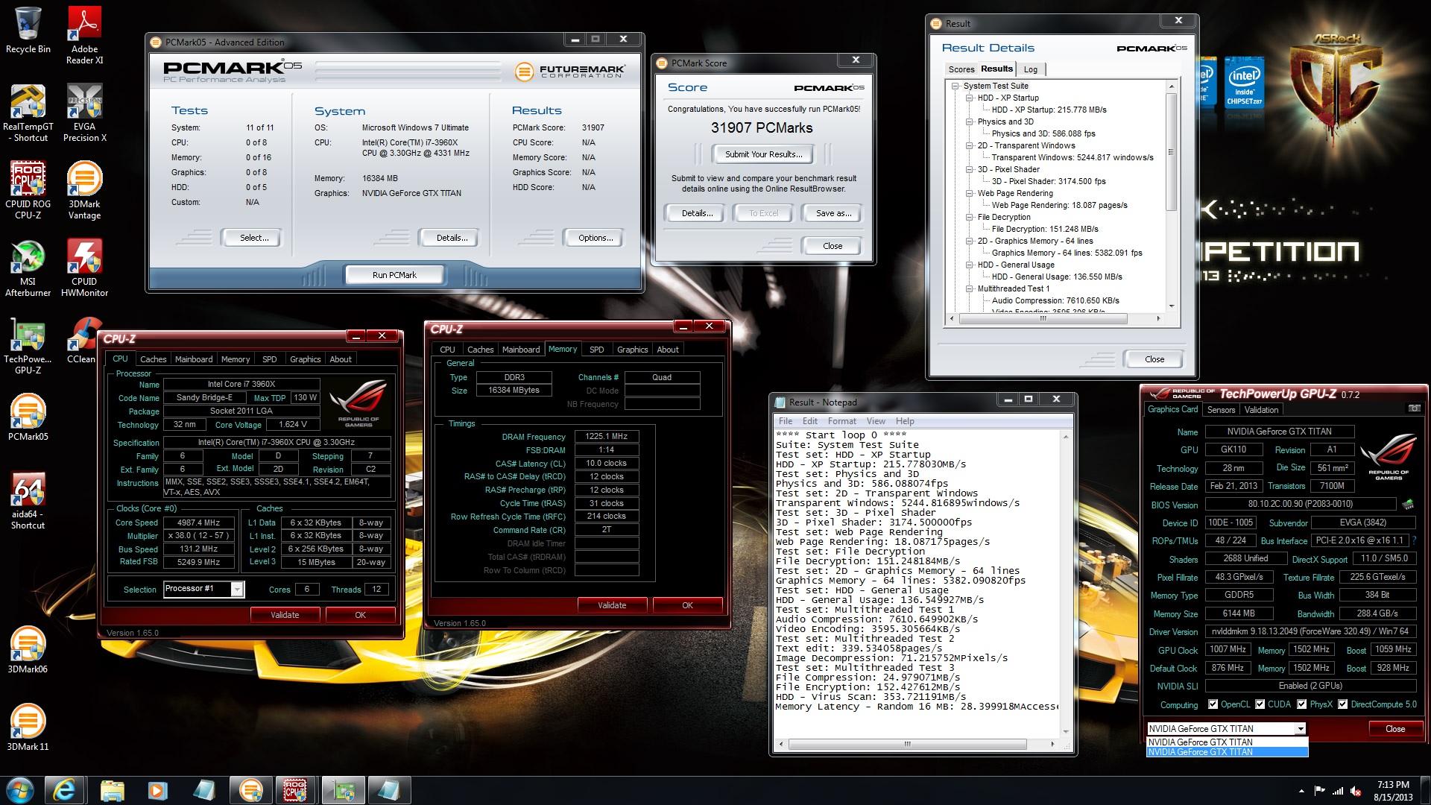Open PCMark05 desktop icon

[28, 417]
